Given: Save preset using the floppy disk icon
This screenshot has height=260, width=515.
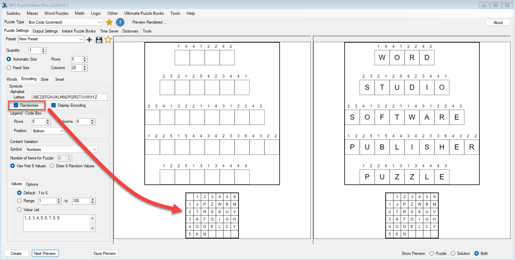Looking at the screenshot, I should click(99, 40).
